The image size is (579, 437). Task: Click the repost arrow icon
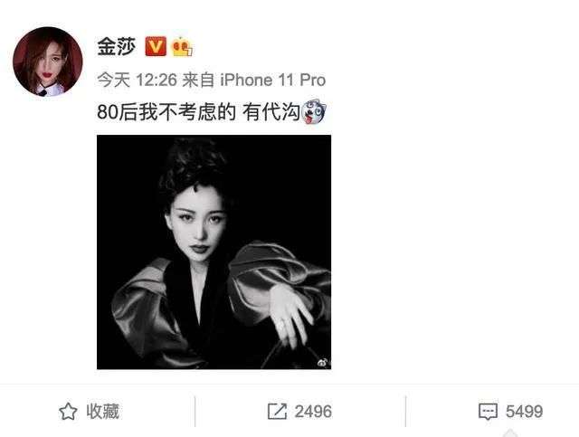pos(277,411)
